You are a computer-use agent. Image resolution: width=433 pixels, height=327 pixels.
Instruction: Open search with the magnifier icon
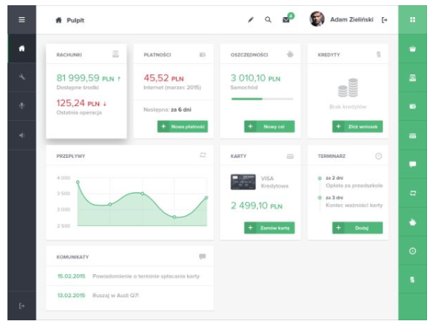[x=268, y=19]
